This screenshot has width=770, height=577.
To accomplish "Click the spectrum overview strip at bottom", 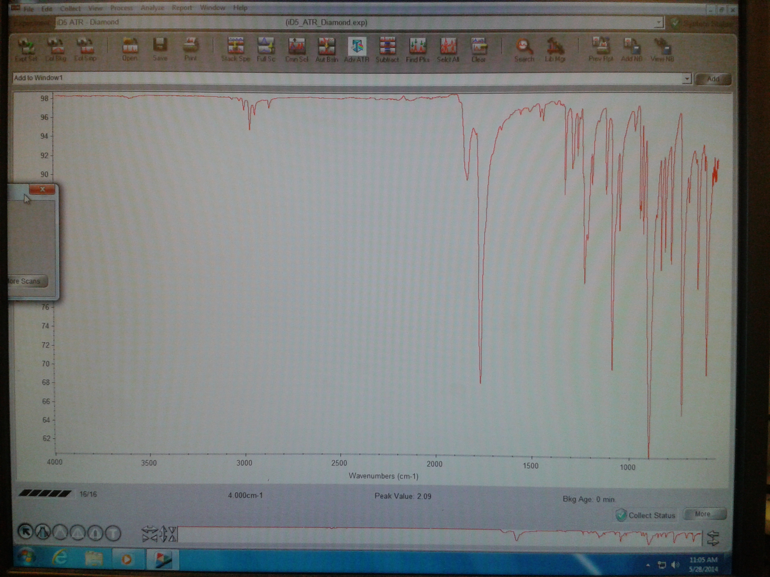I will click(x=439, y=535).
